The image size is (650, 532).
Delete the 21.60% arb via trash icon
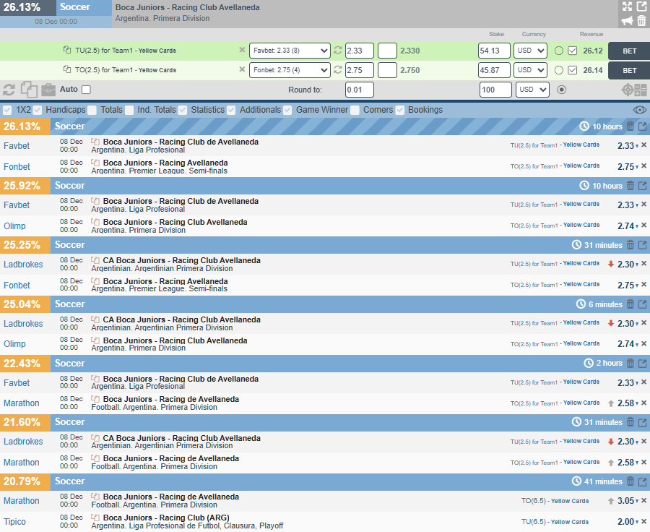630,422
